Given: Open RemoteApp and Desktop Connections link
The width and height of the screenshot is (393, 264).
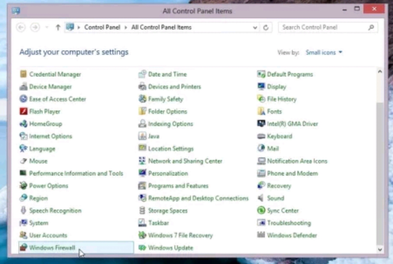Looking at the screenshot, I should [198, 198].
